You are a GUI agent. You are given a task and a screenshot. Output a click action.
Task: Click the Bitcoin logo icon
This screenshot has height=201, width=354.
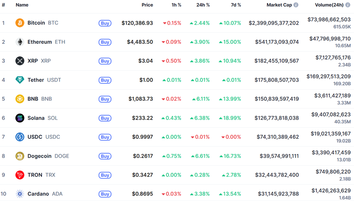pos(20,23)
